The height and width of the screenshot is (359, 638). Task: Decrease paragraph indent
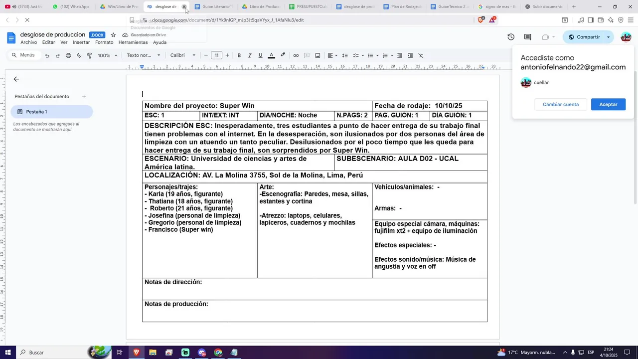pyautogui.click(x=400, y=55)
